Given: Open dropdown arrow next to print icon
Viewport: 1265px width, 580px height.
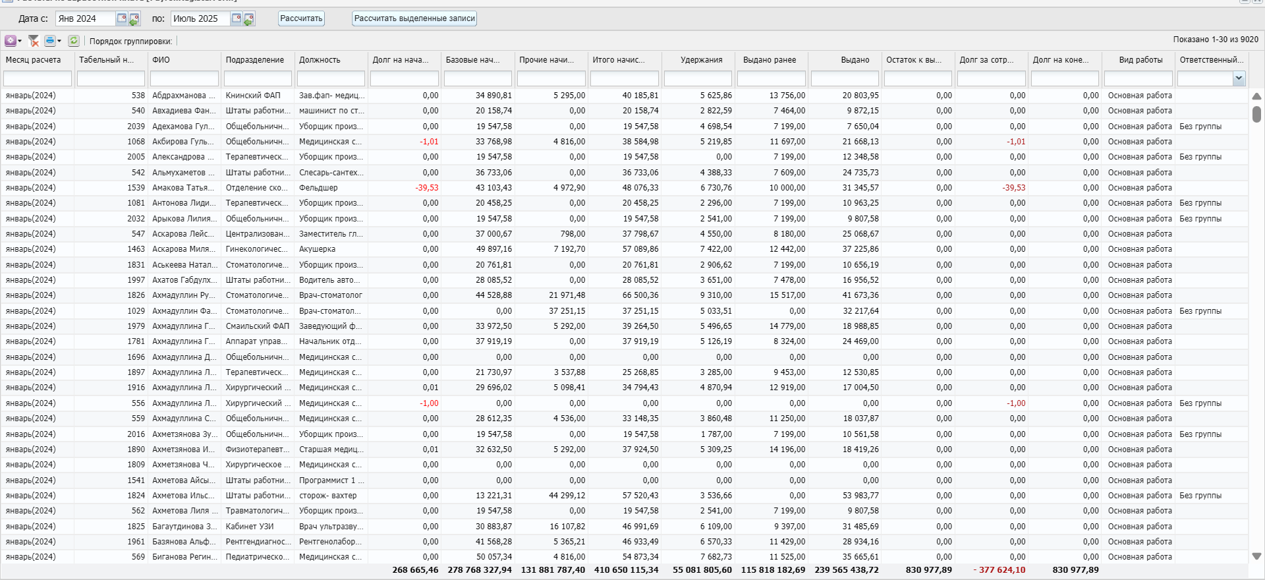Looking at the screenshot, I should pos(59,41).
